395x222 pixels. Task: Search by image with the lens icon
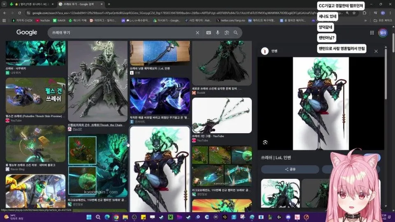click(x=227, y=33)
